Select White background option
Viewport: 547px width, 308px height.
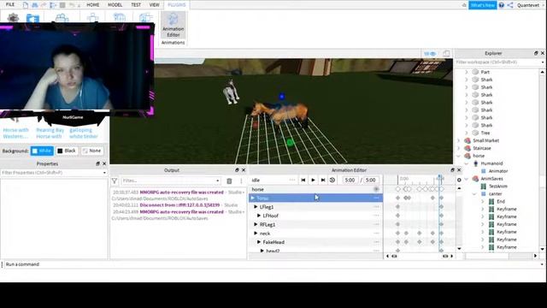[42, 151]
